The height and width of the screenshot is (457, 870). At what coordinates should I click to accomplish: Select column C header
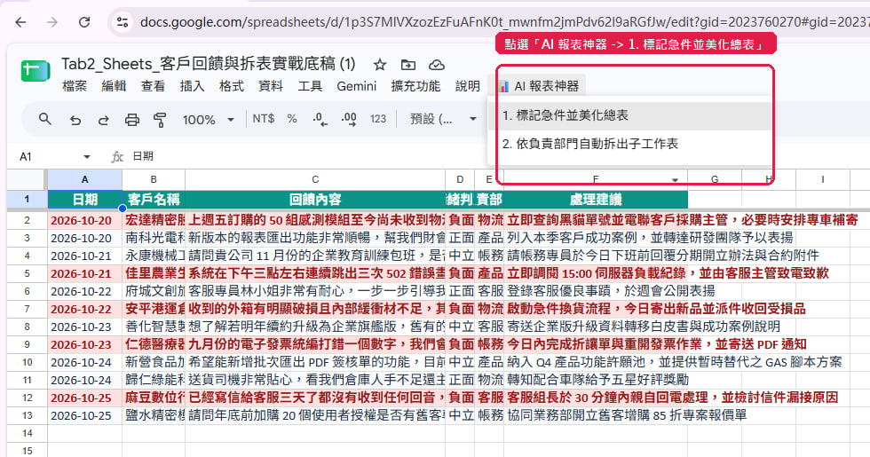315,179
